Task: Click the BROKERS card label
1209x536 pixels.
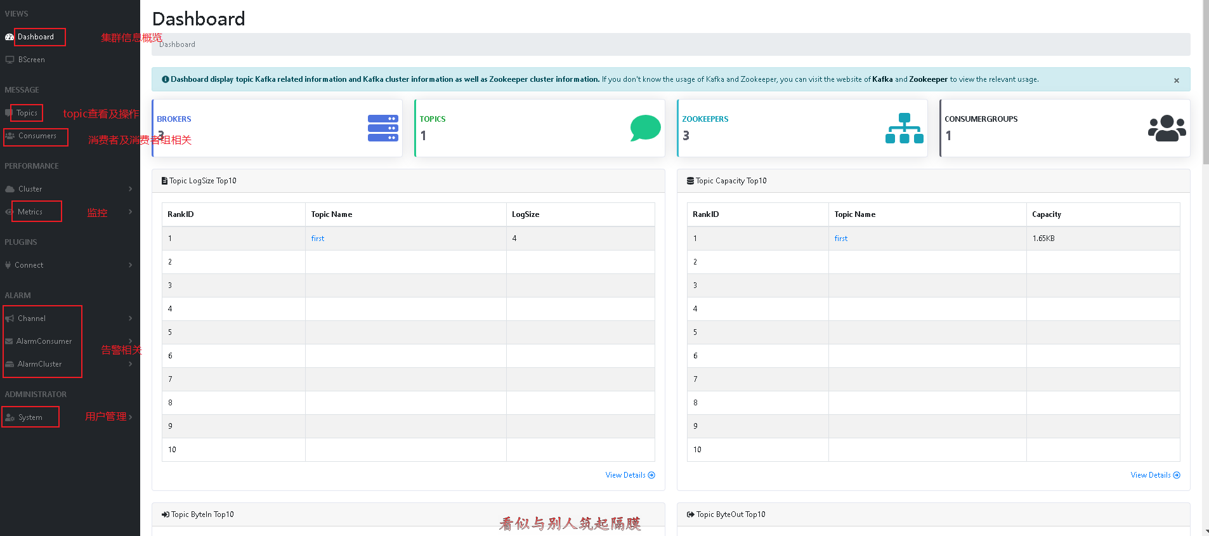Action: [174, 119]
